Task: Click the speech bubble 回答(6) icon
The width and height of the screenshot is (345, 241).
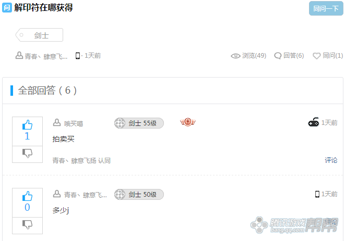Action: click(278, 56)
